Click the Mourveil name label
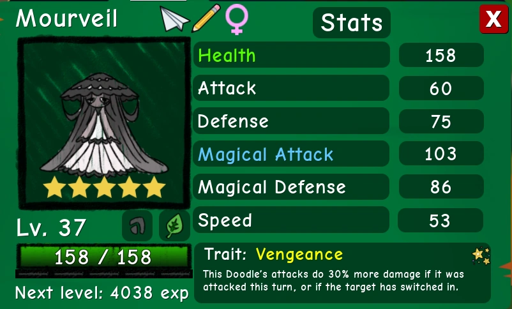The height and width of the screenshot is (309, 512). tap(66, 19)
